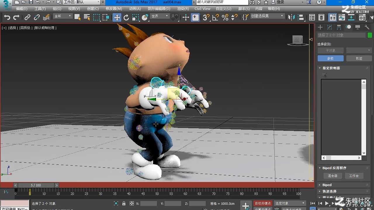Screen dimensions: 374x210
Task: Toggle the 3D Snaps button
Action: [x=206, y=18]
